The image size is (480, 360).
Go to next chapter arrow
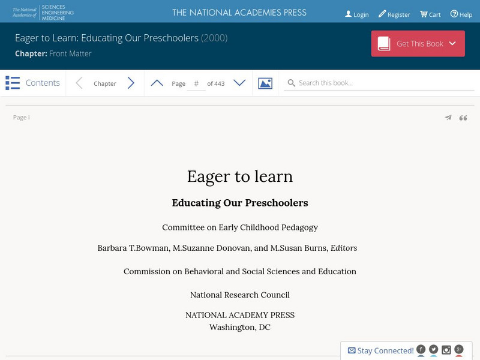coord(131,83)
